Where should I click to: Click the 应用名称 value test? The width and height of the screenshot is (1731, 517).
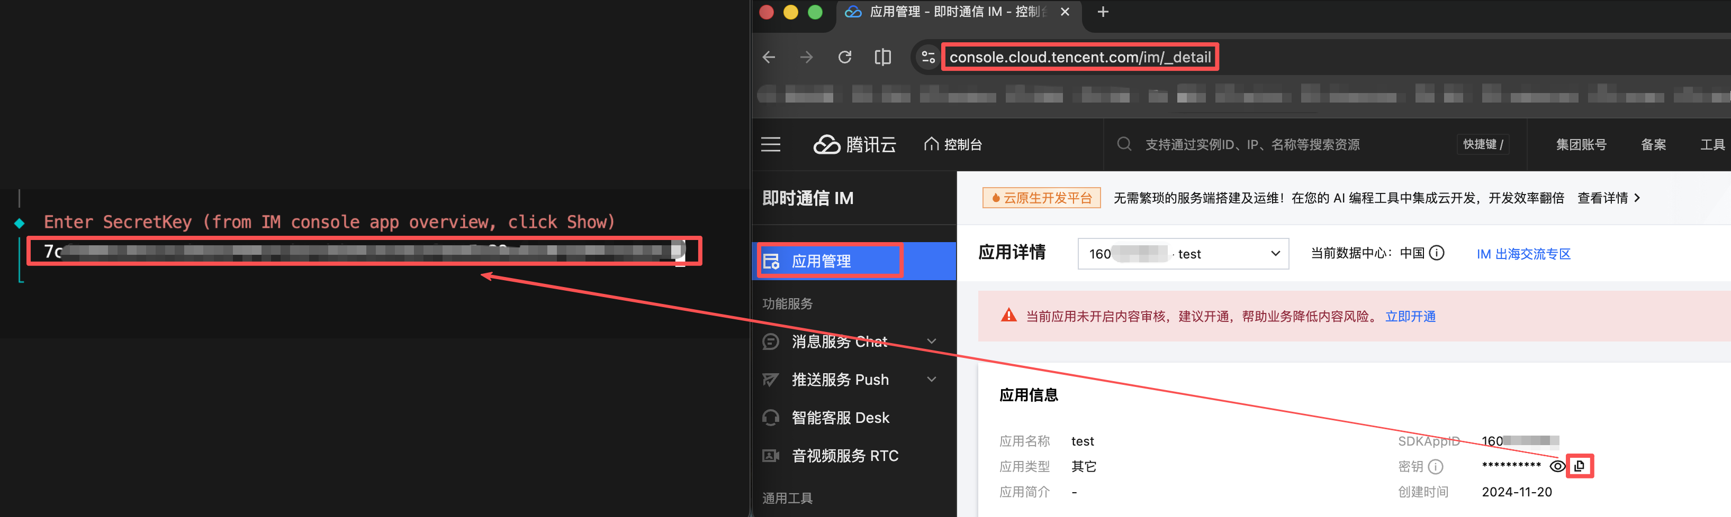1082,441
